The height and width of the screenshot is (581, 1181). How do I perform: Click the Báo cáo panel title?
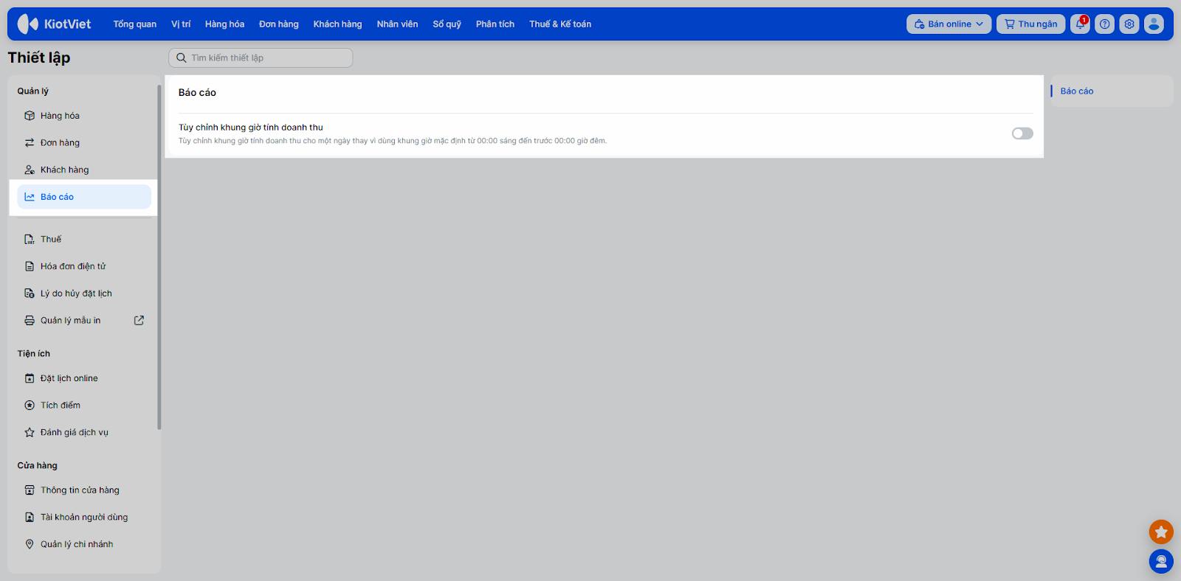click(x=197, y=93)
